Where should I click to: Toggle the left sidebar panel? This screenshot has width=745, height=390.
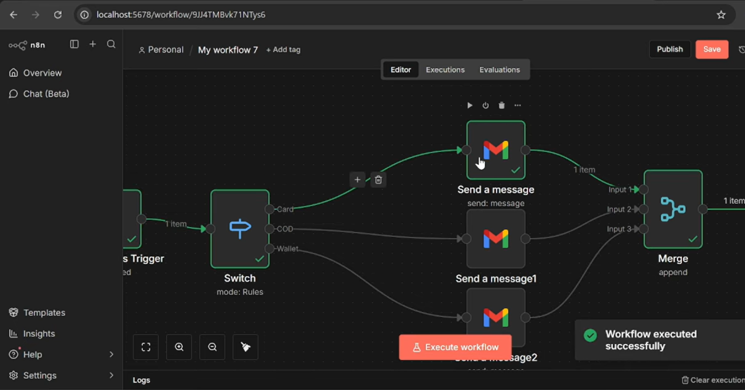pyautogui.click(x=74, y=44)
